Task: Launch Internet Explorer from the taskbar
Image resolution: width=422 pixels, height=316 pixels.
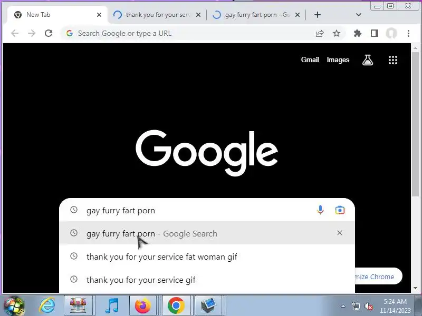Action: (x=47, y=306)
